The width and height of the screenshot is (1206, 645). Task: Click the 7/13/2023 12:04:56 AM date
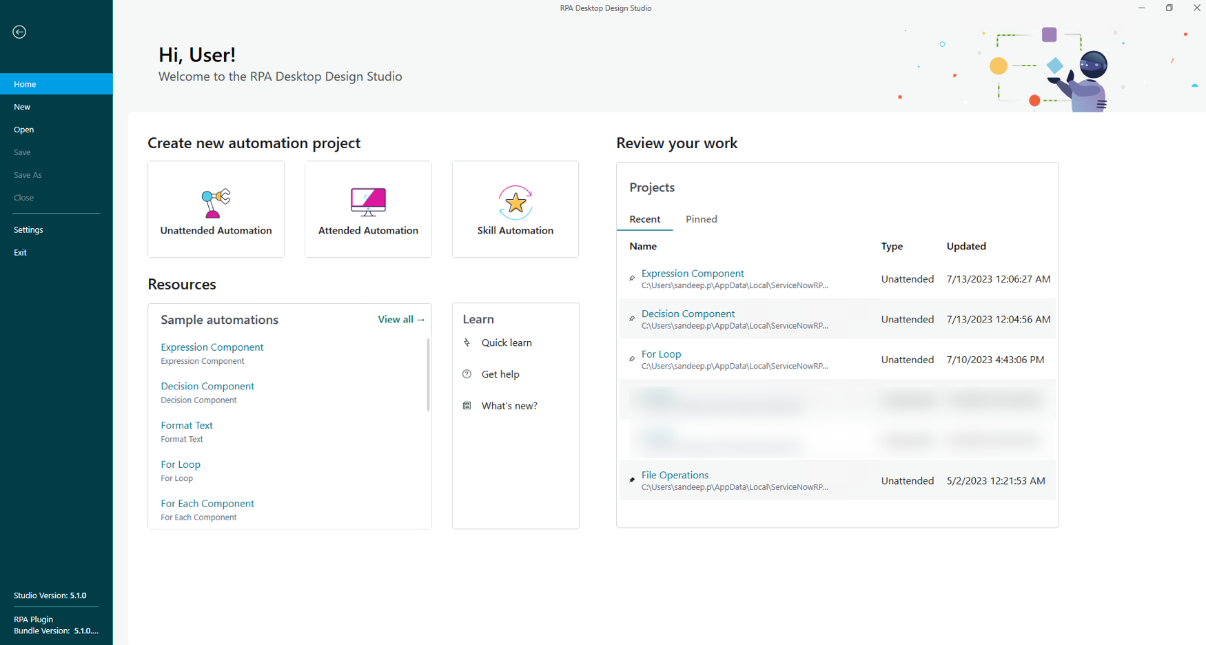[999, 319]
